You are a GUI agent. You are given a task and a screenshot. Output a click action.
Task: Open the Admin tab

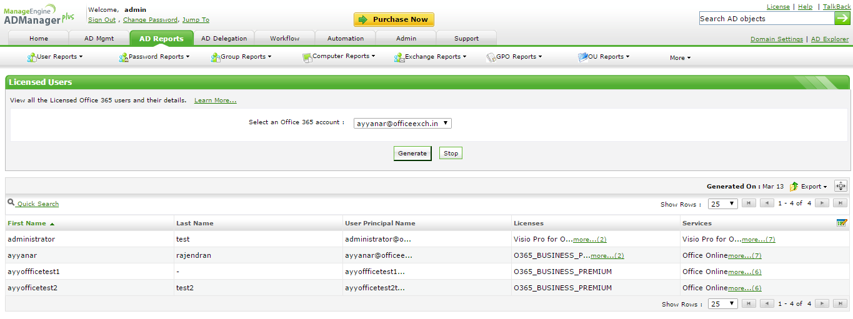[406, 38]
